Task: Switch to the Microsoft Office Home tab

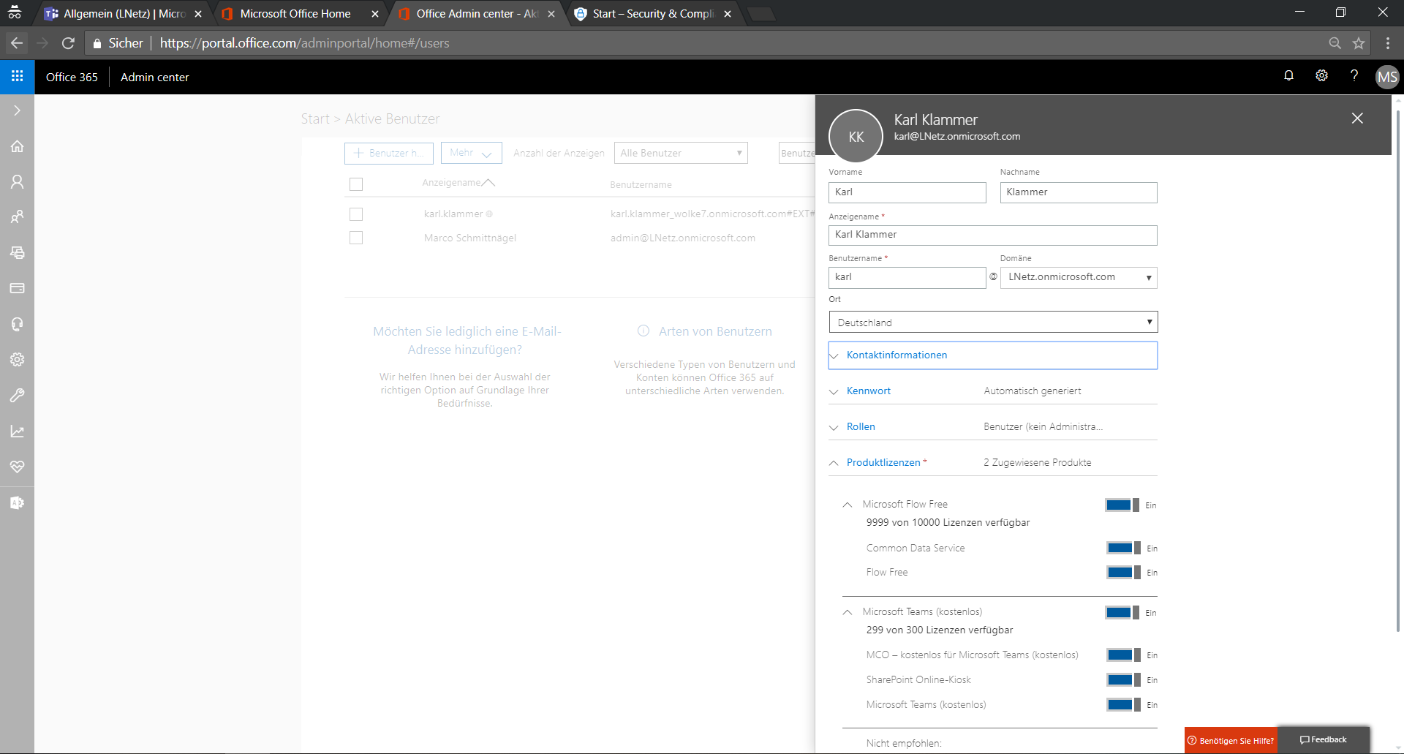Action: pyautogui.click(x=295, y=14)
